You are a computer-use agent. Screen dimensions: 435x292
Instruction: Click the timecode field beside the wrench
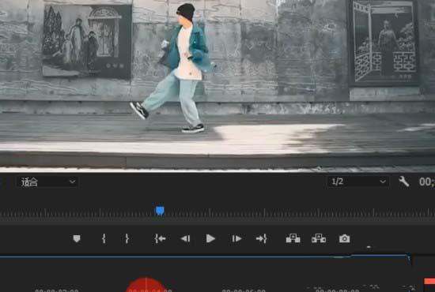point(426,182)
